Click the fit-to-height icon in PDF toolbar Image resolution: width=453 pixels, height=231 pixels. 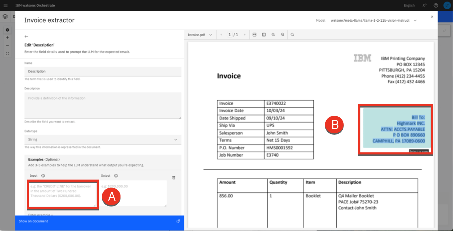(x=264, y=35)
